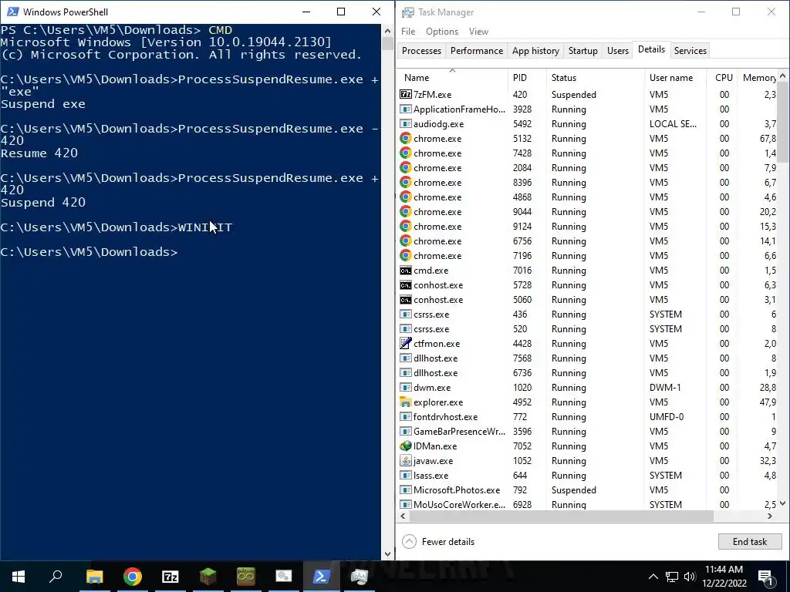
Task: Click the taskbar clock 11:44 AM
Action: click(724, 570)
